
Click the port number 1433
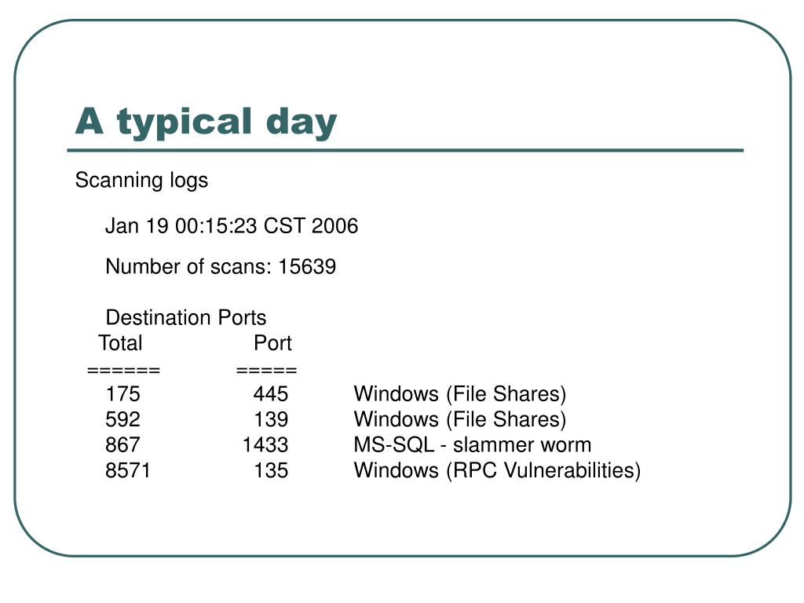265,444
